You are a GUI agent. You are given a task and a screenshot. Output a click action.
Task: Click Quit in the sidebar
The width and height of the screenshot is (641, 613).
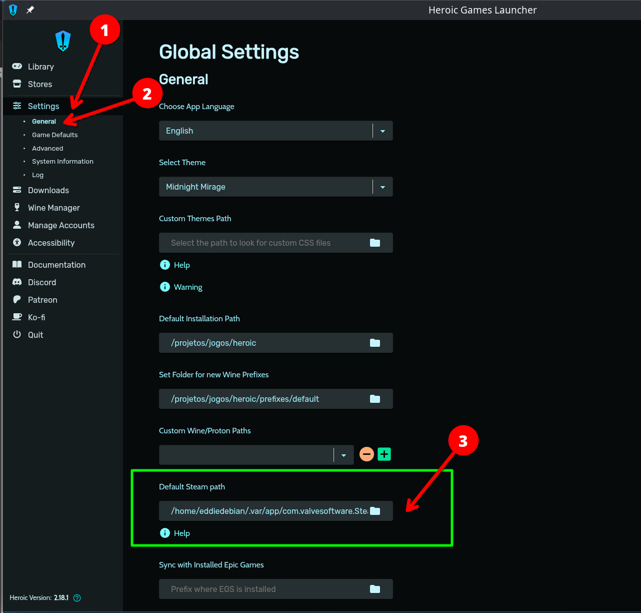pyautogui.click(x=35, y=335)
